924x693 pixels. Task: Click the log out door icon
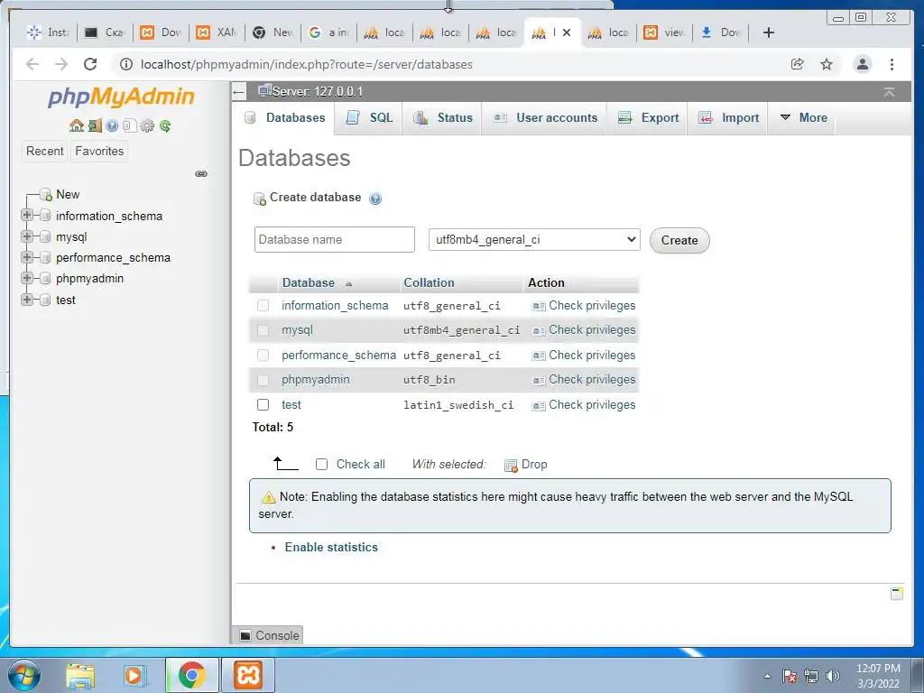[x=94, y=125]
